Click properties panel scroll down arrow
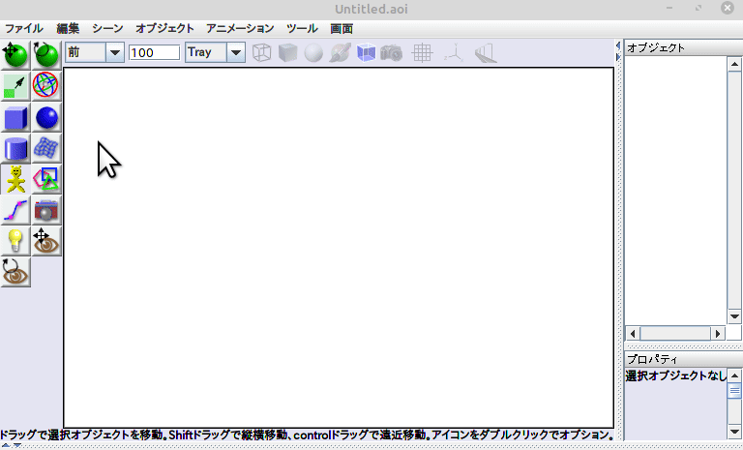743x450 pixels. [734, 432]
